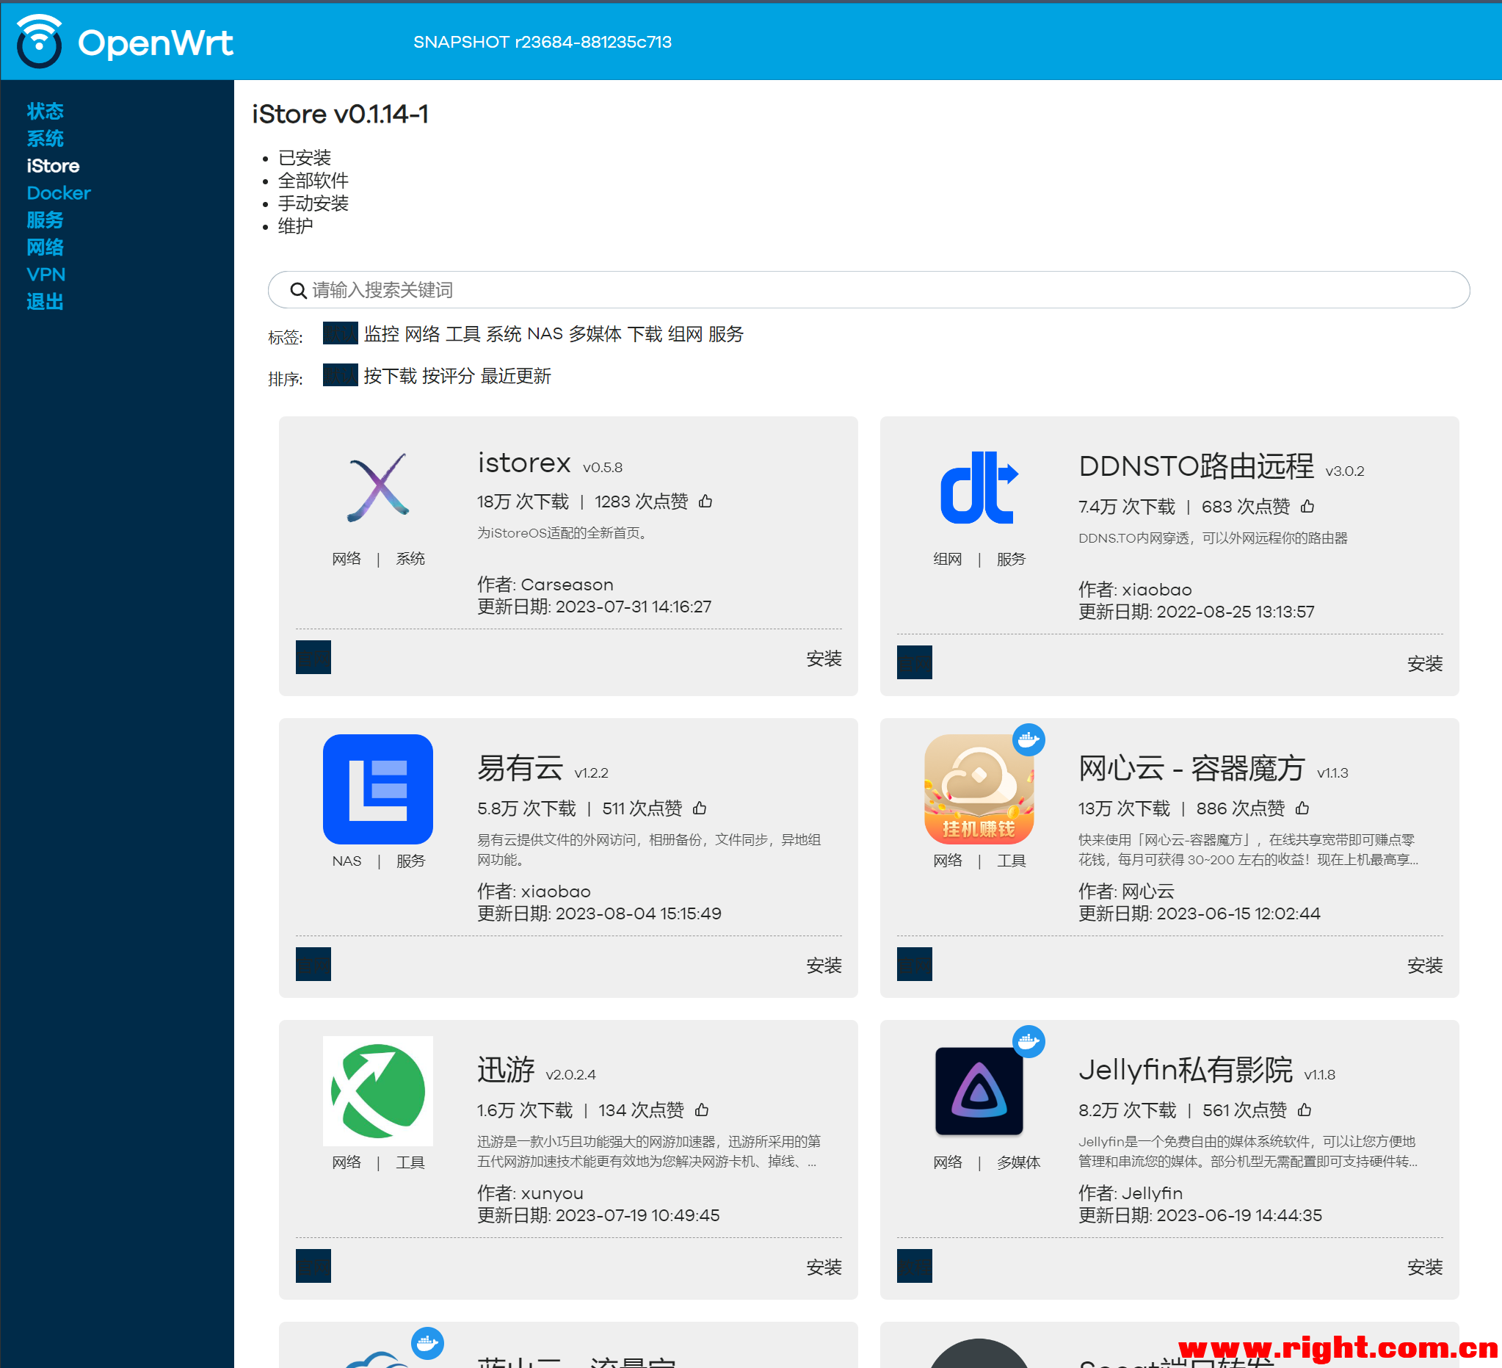Filter by the 多媒体 tag in the 标签 row
The height and width of the screenshot is (1368, 1502).
595,334
